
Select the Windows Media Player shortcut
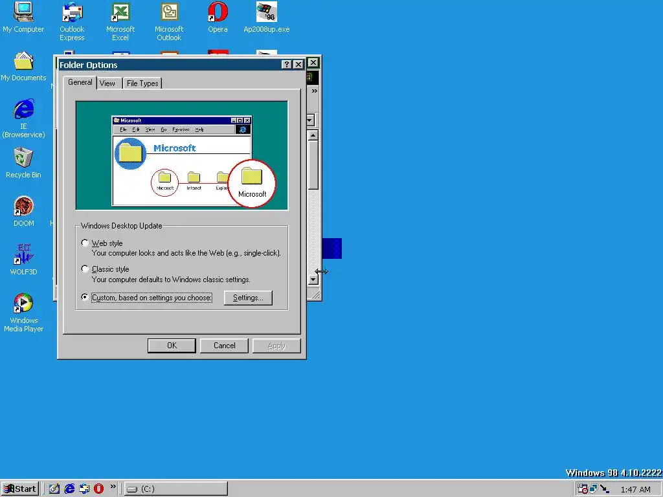[23, 313]
